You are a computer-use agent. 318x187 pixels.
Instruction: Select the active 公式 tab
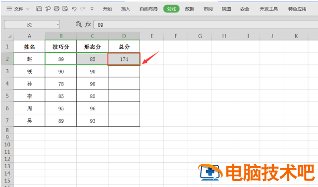(x=171, y=9)
